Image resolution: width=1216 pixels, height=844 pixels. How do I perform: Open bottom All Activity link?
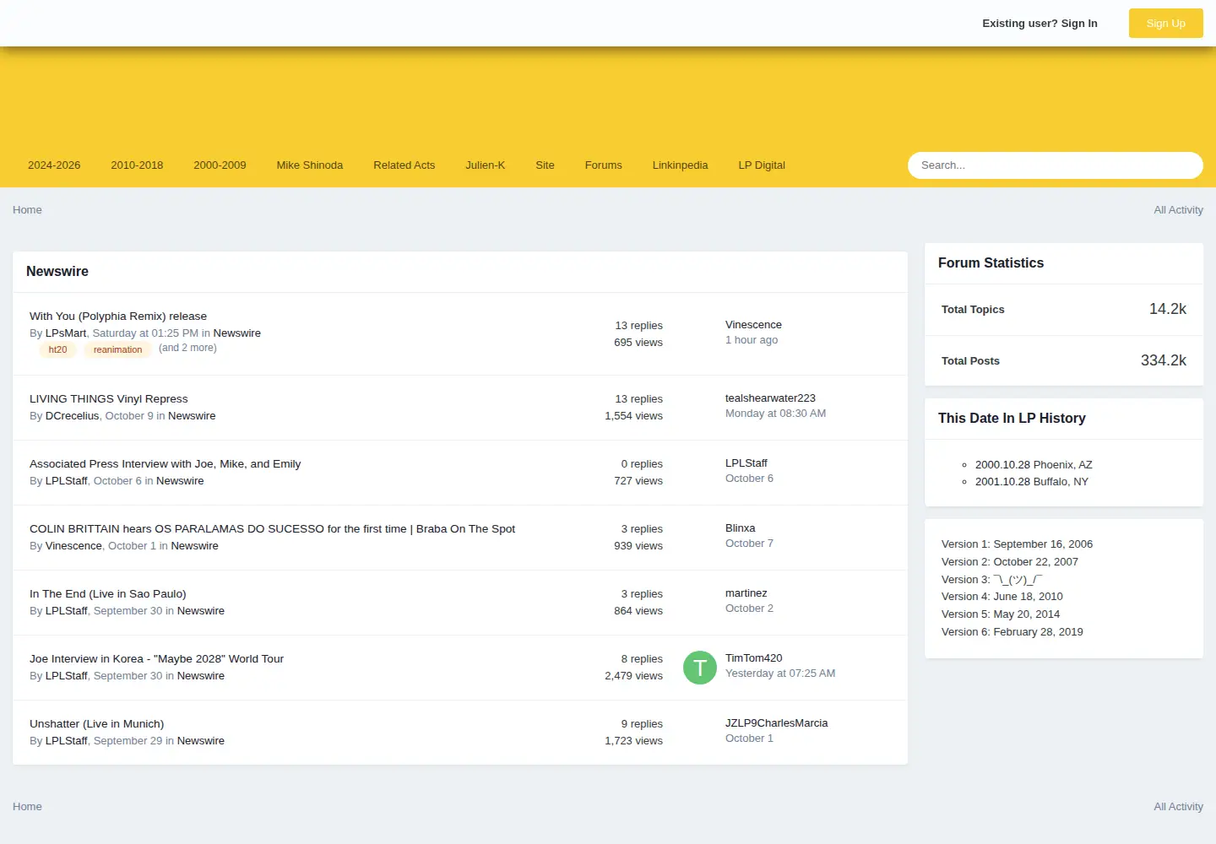(x=1178, y=807)
